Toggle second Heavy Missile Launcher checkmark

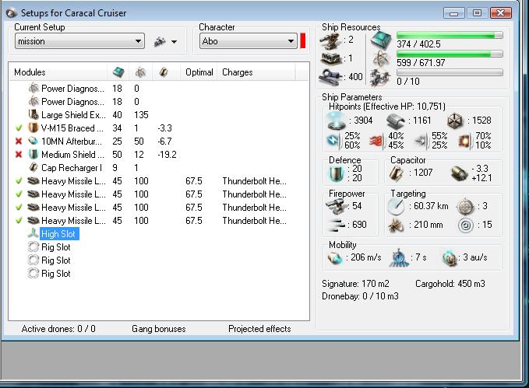19,194
